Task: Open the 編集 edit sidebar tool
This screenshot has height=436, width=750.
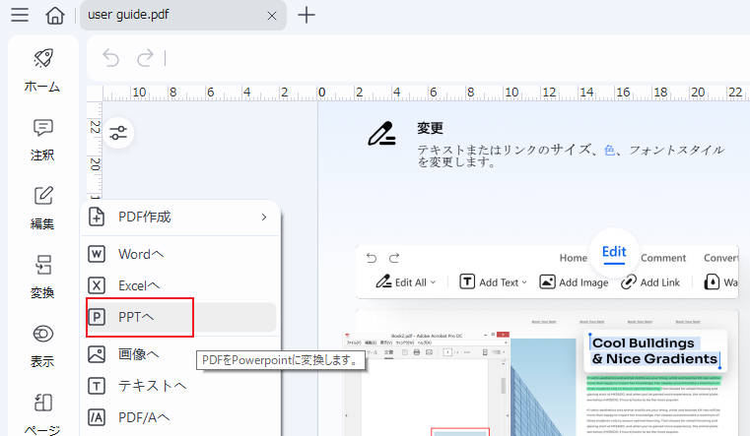Action: pos(42,209)
